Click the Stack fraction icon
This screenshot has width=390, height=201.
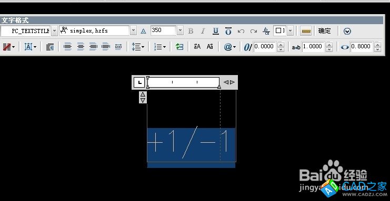[x=266, y=31]
